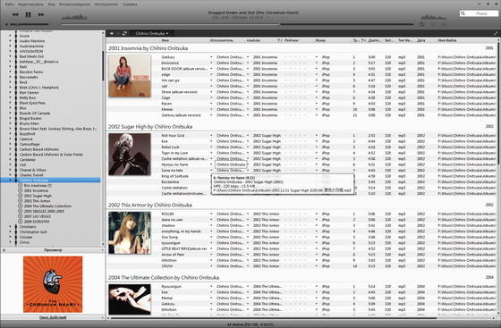Adjust the volume slider under playback buttons
This screenshot has height=328, width=501.
30,24
